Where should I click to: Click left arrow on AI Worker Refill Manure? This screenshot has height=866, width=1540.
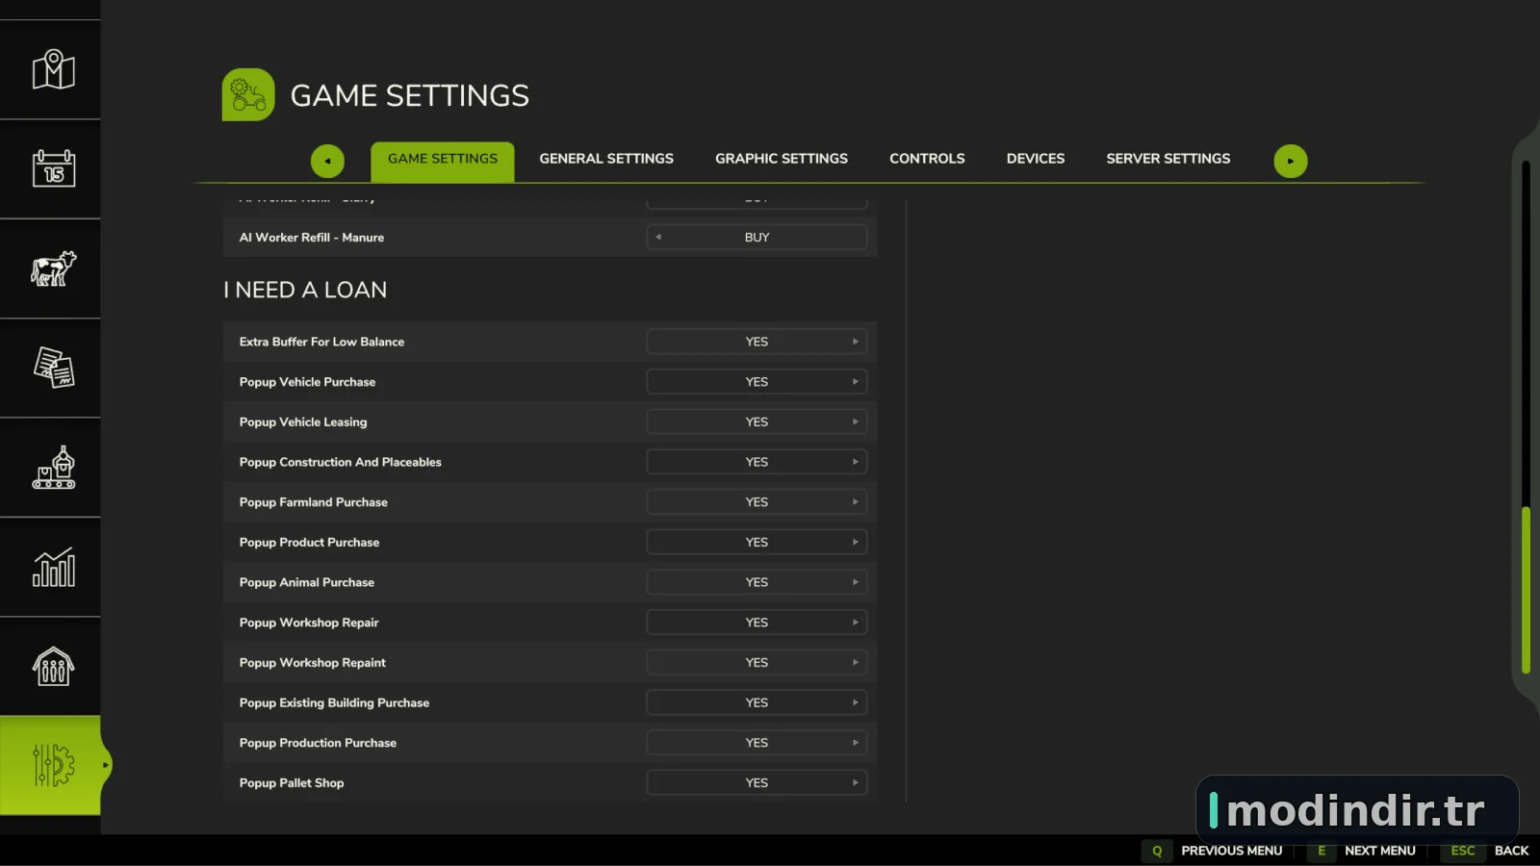pos(658,237)
